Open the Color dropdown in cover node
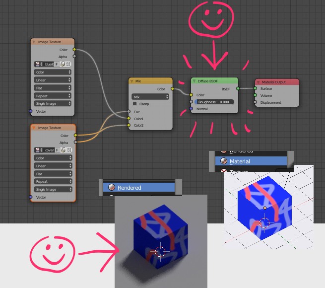Image resolution: width=325 pixels, height=288 pixels. (x=53, y=158)
